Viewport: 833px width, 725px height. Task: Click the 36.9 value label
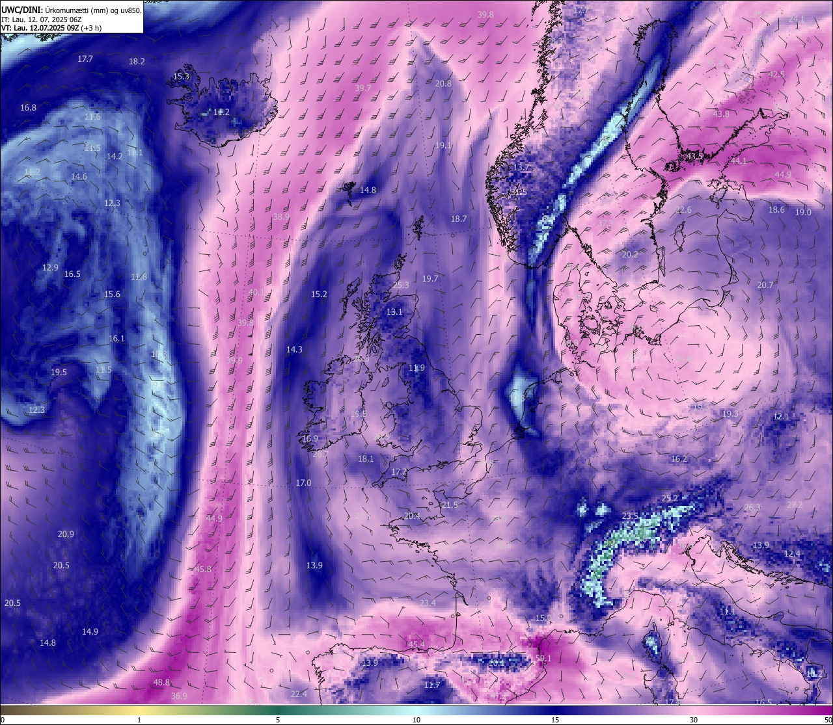pyautogui.click(x=179, y=696)
